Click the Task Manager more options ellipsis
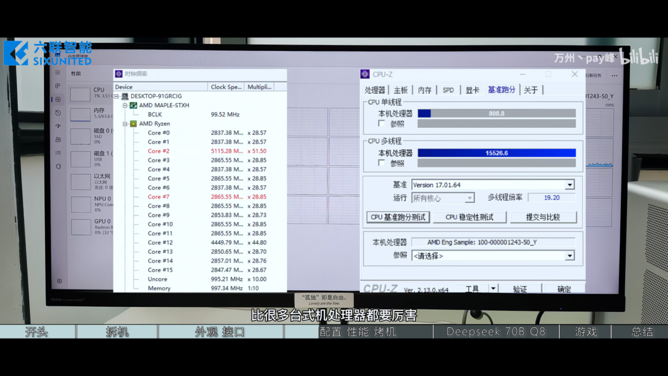 [614, 75]
